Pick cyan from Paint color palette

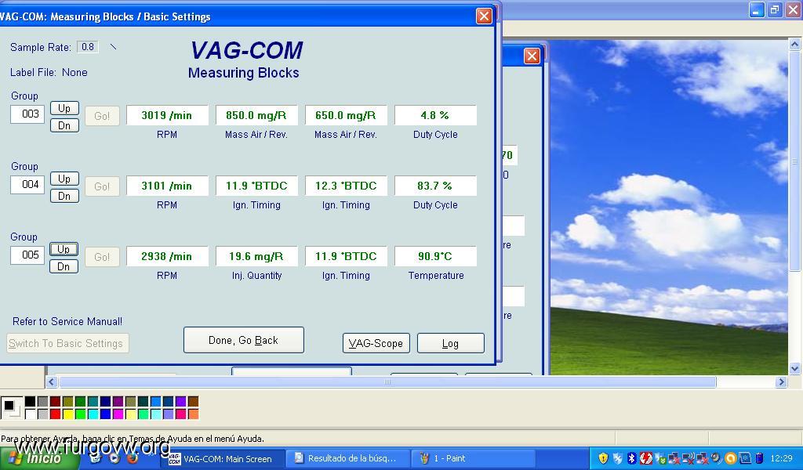click(x=93, y=414)
